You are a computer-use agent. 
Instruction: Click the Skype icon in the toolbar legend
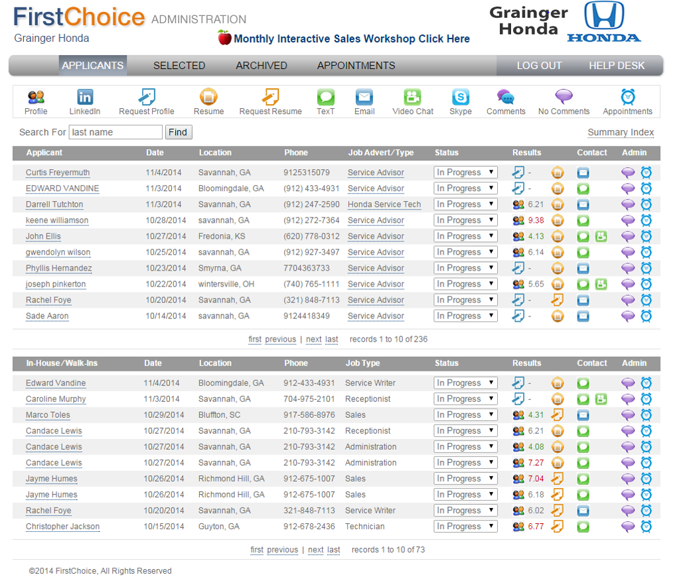[x=460, y=97]
